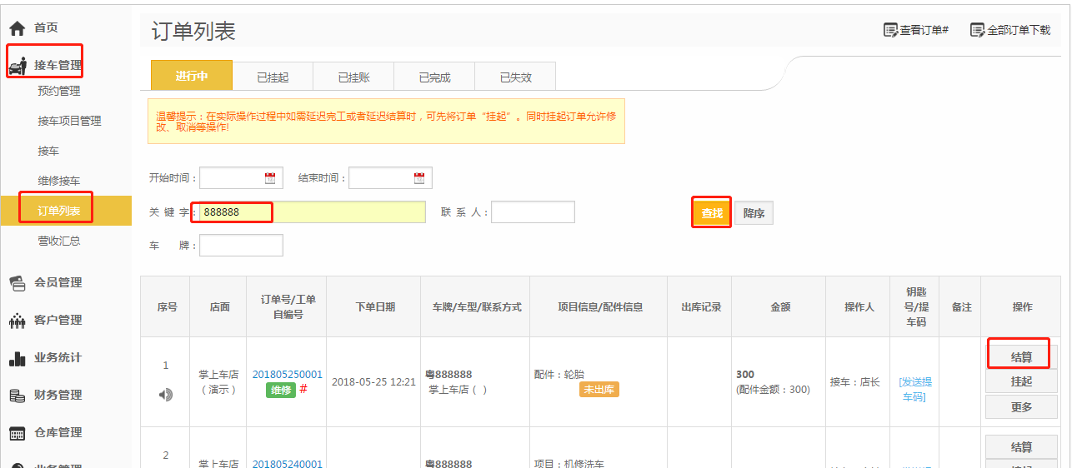Expand the 更多 options in first order row
This screenshot has height=468, width=1072.
[x=1021, y=406]
